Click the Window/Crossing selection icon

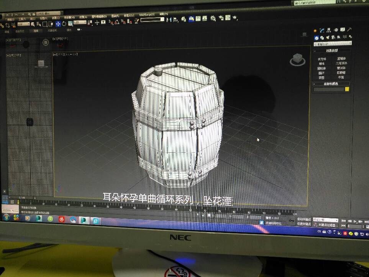tap(51, 24)
